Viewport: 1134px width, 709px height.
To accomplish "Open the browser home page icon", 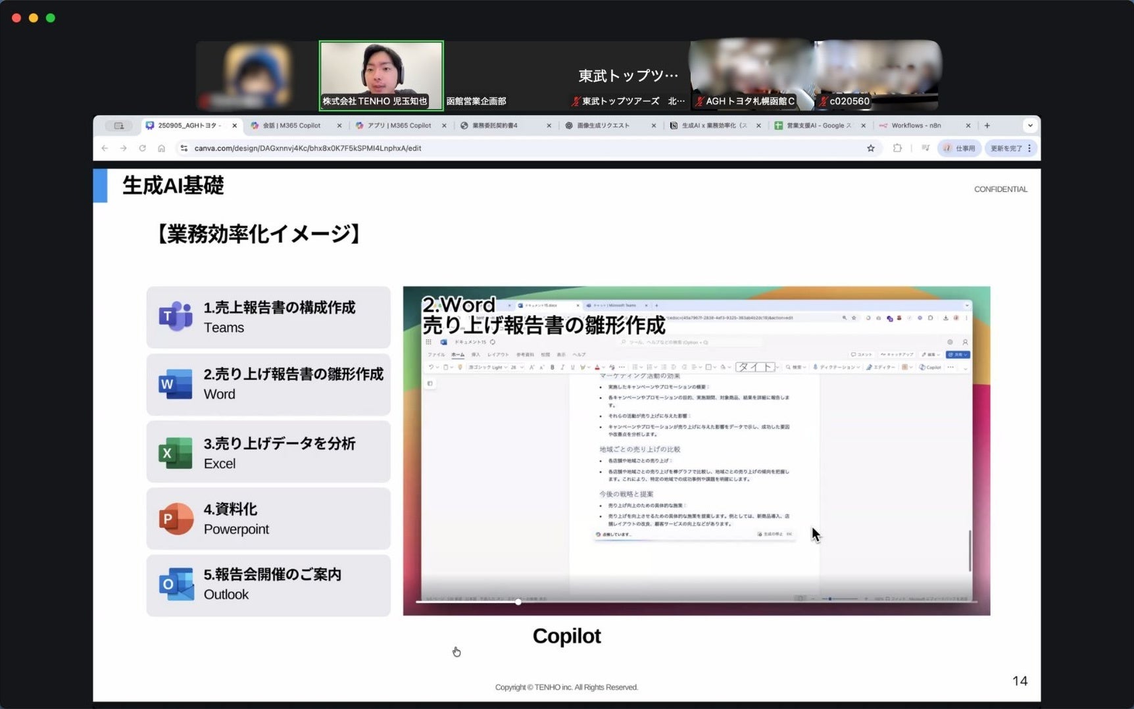I will [x=161, y=148].
